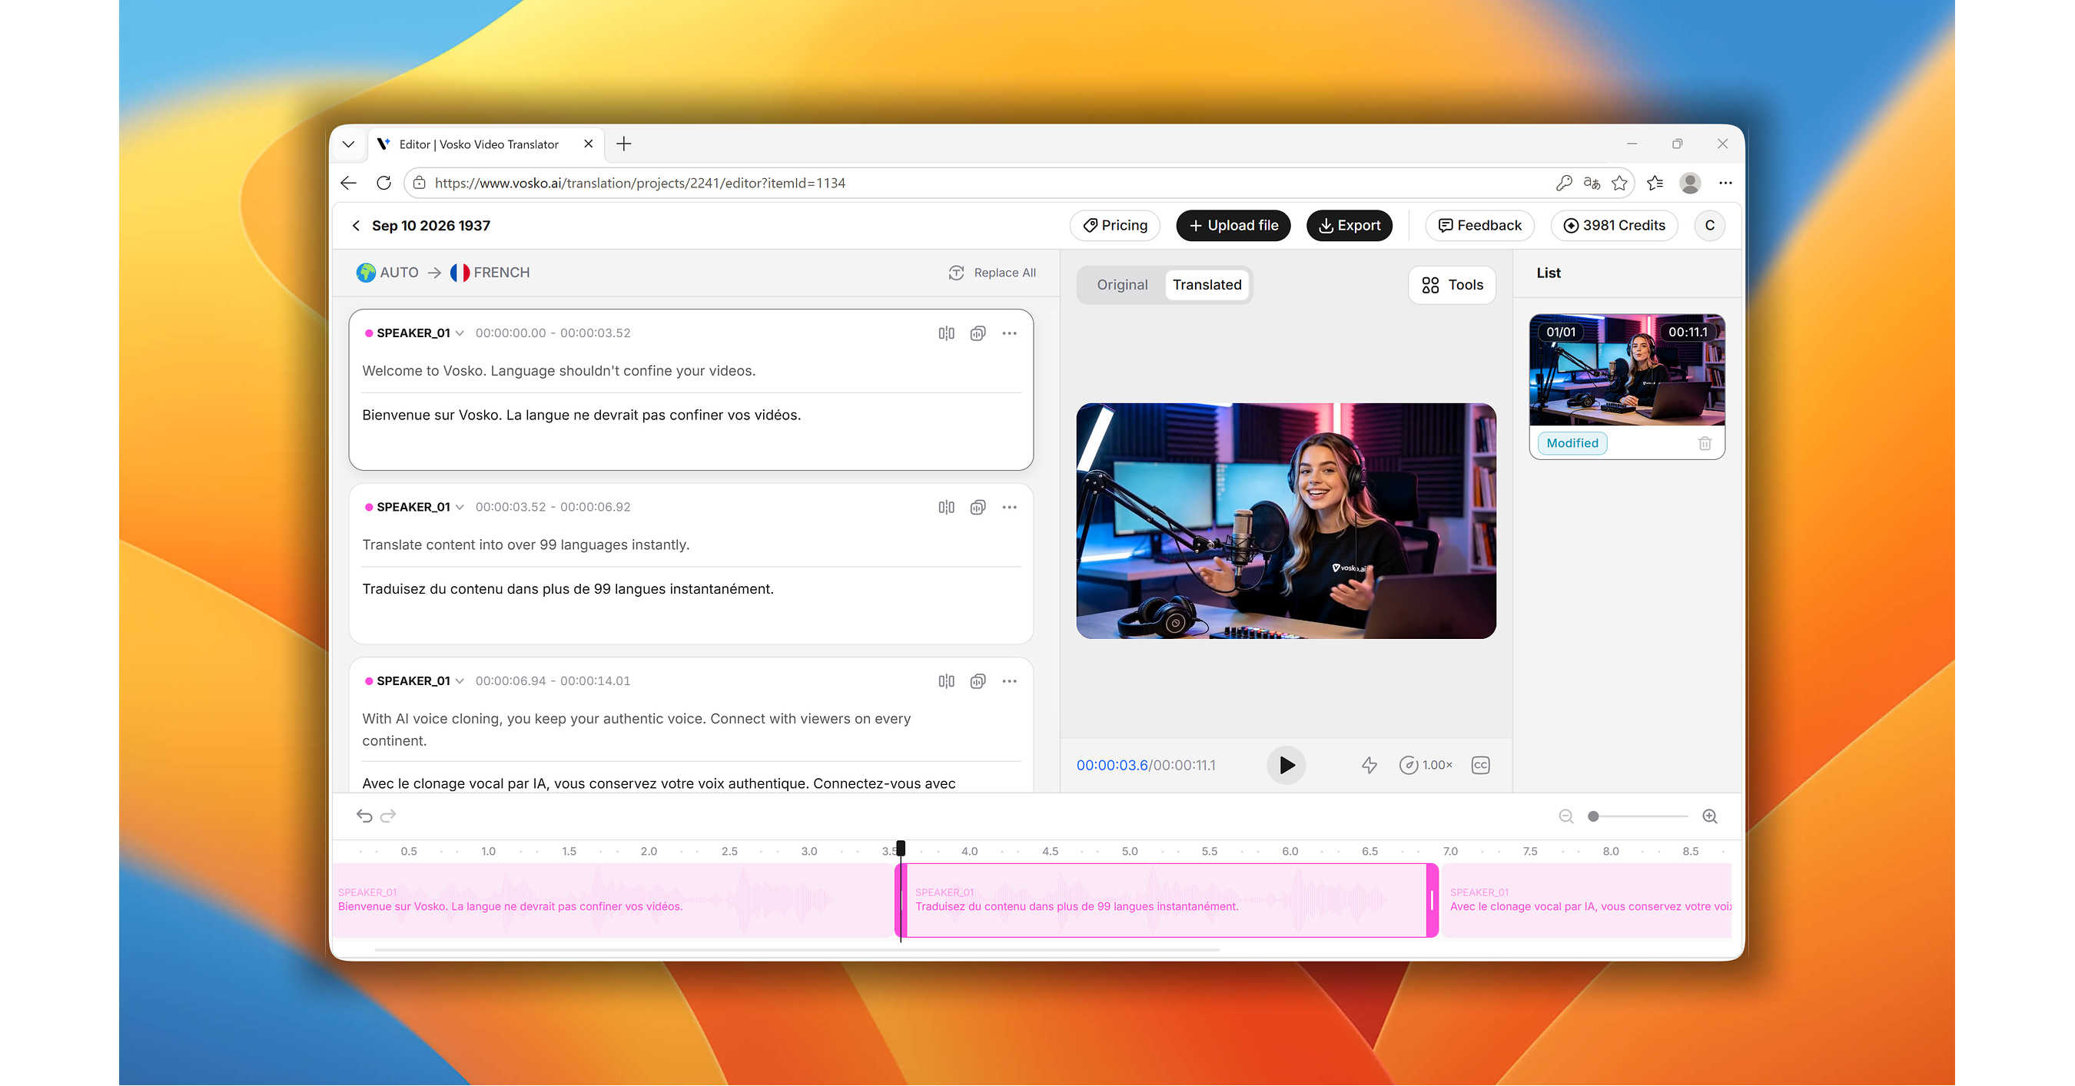2075x1086 pixels.
Task: Click the voice regenerate icon on the 00:00:03.52 segment
Action: coord(977,507)
